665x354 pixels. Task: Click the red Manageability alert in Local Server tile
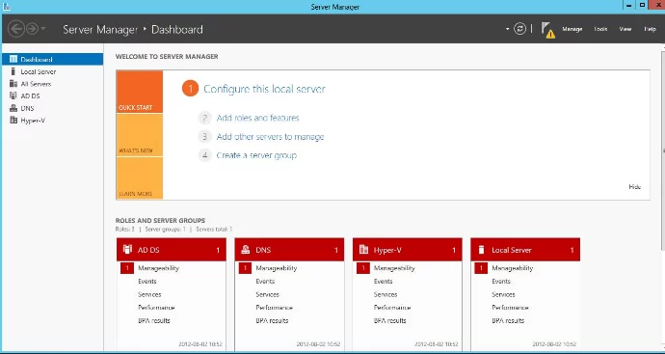(481, 268)
